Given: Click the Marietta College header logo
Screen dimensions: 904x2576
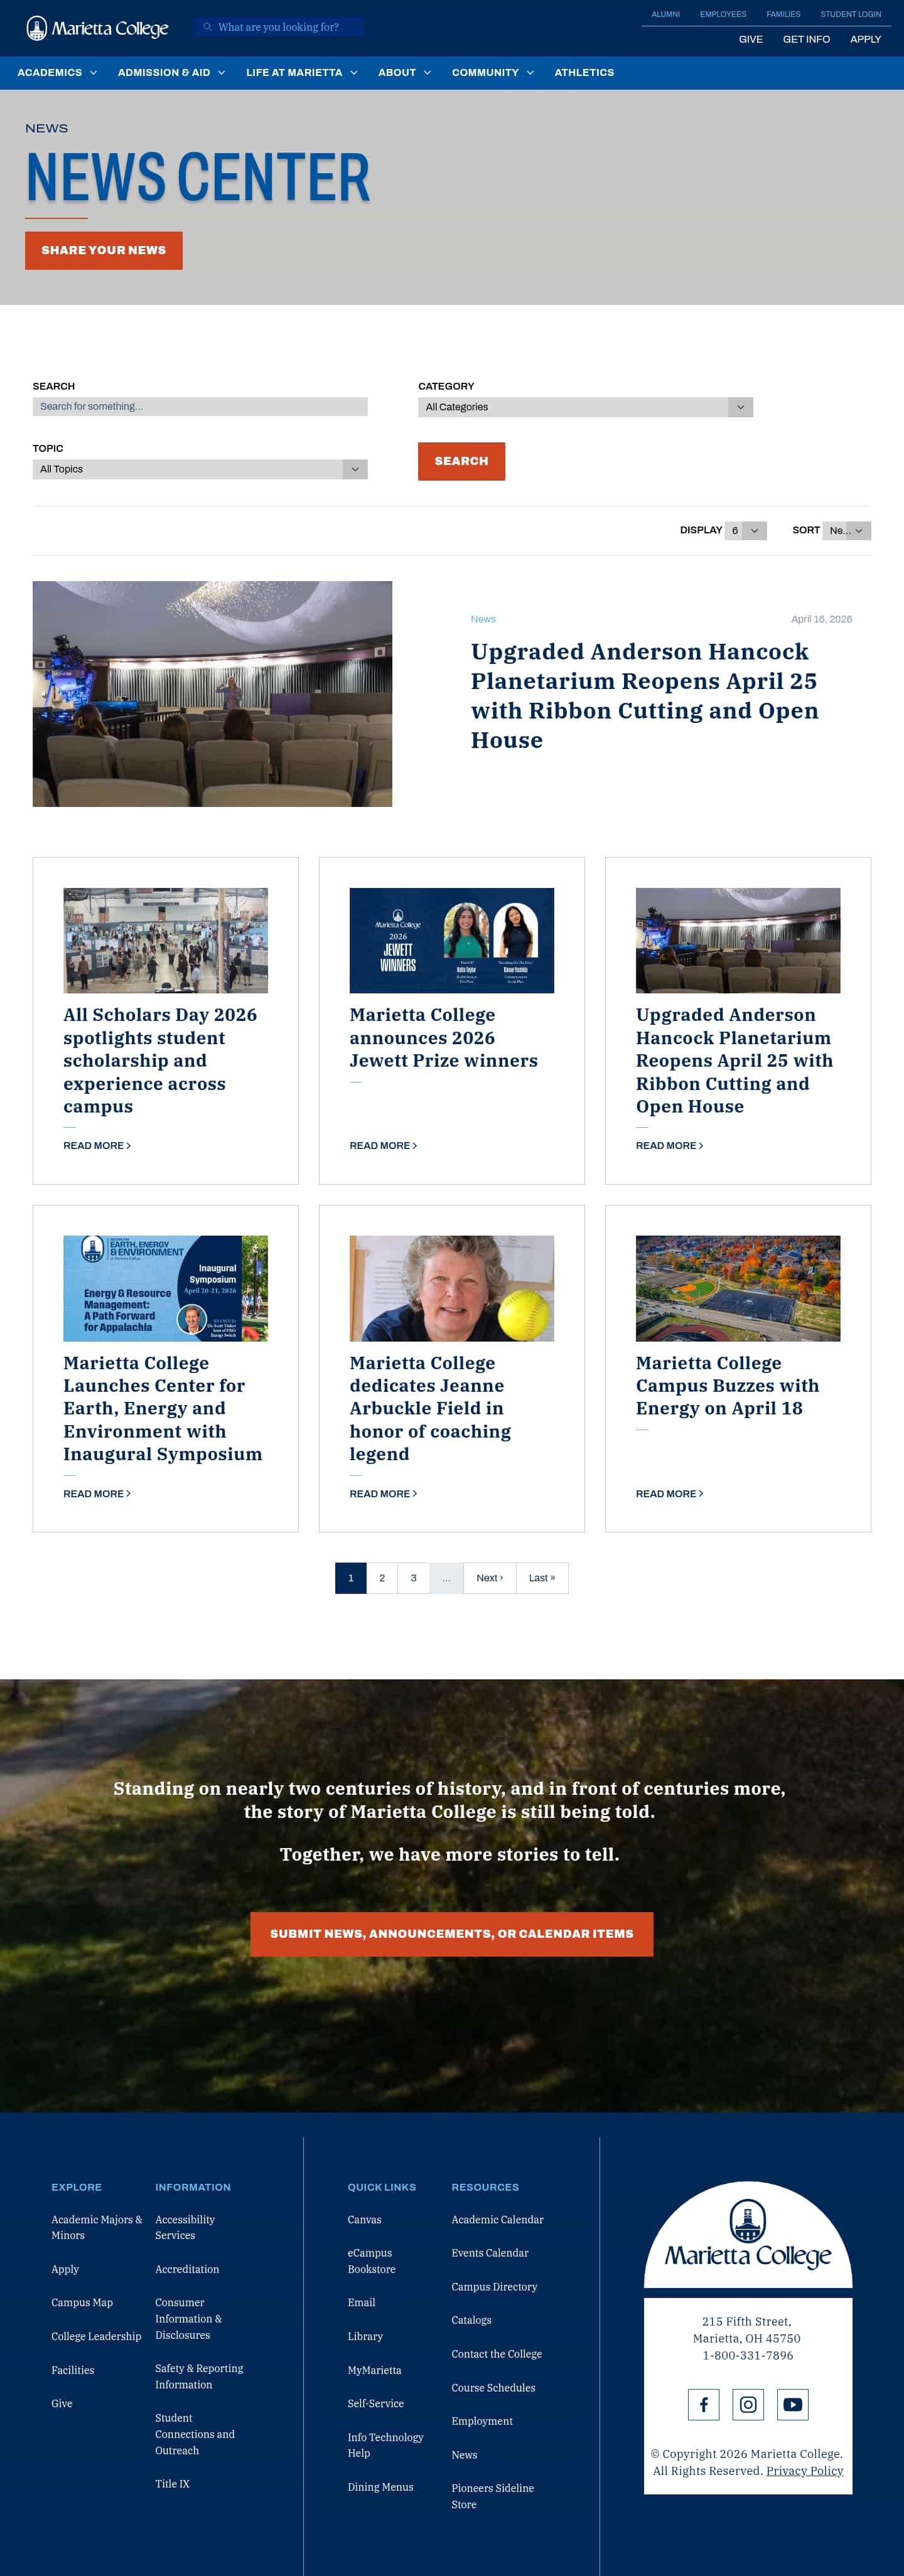Looking at the screenshot, I should point(97,28).
